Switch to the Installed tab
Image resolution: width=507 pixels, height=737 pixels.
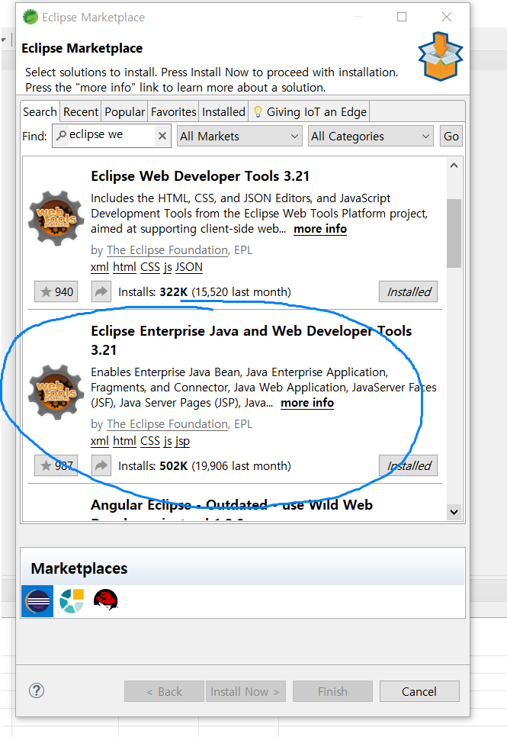[x=223, y=111]
